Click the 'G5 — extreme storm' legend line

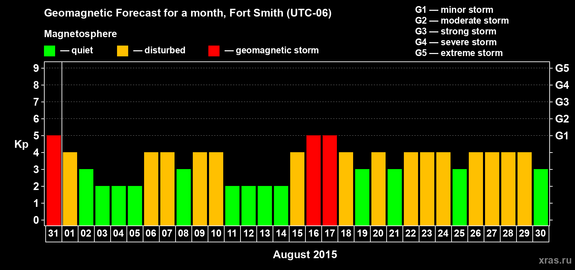tap(459, 53)
